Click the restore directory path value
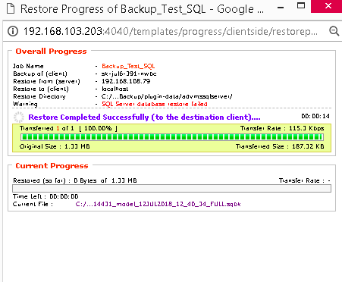The width and height of the screenshot is (342, 282). click(x=167, y=96)
